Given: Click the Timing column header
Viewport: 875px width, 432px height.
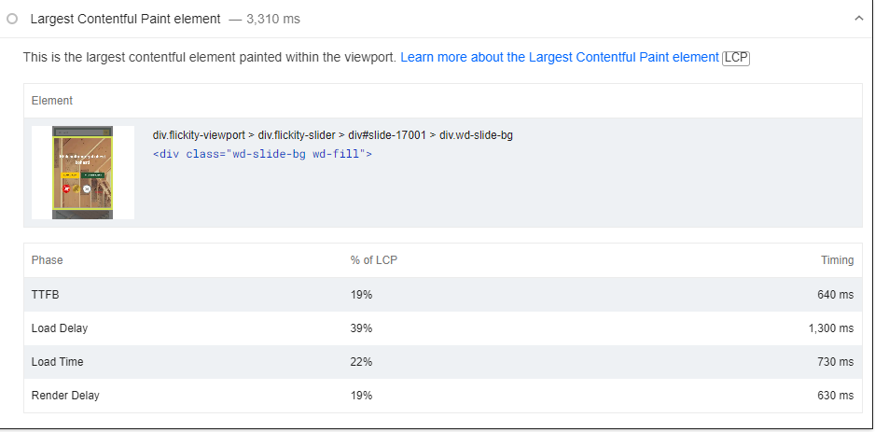Looking at the screenshot, I should 837,260.
